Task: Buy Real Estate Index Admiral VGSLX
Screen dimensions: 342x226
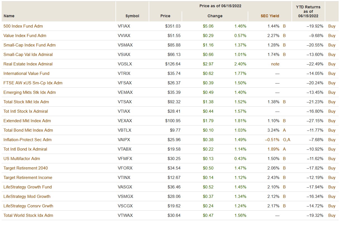Action: point(332,64)
